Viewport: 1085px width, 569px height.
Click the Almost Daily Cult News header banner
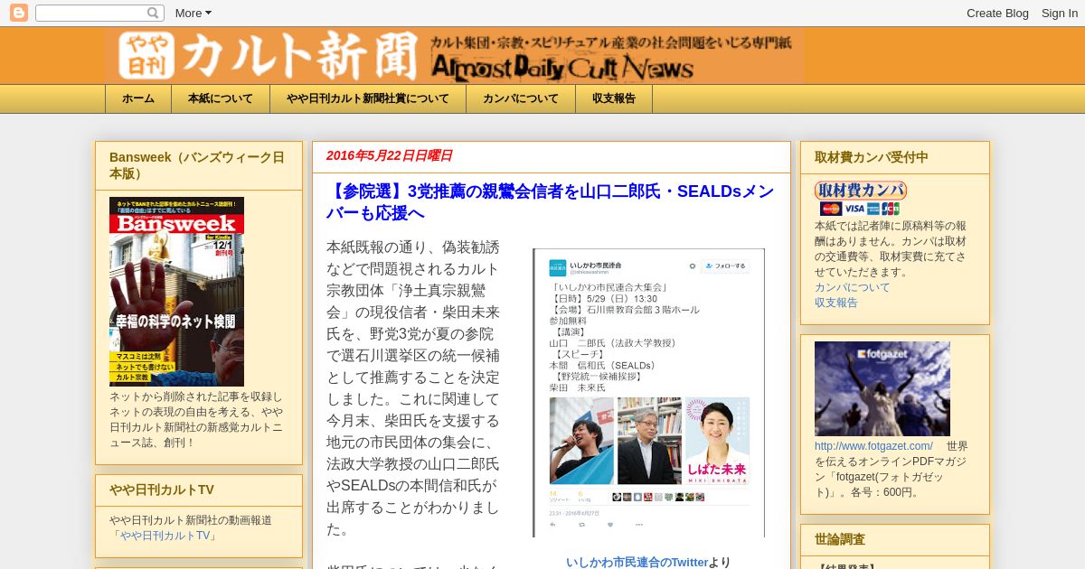(454, 56)
